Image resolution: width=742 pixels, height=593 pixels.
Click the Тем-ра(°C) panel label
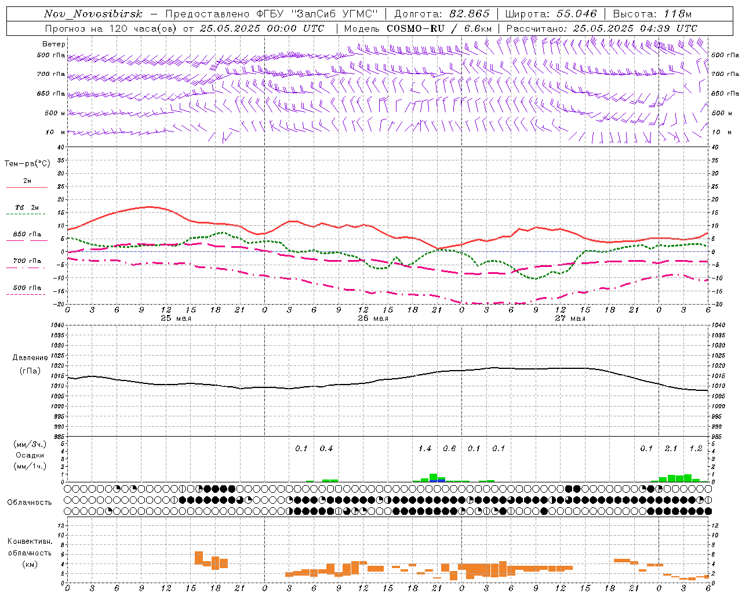coord(27,164)
